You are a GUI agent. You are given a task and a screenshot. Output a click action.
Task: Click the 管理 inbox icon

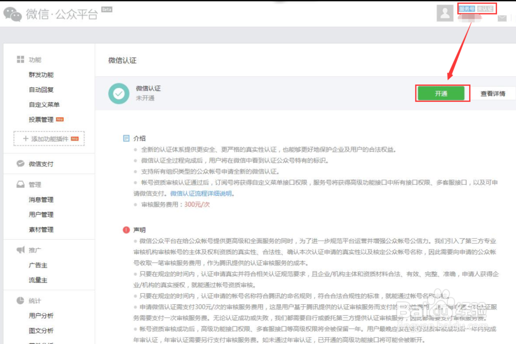click(x=21, y=184)
